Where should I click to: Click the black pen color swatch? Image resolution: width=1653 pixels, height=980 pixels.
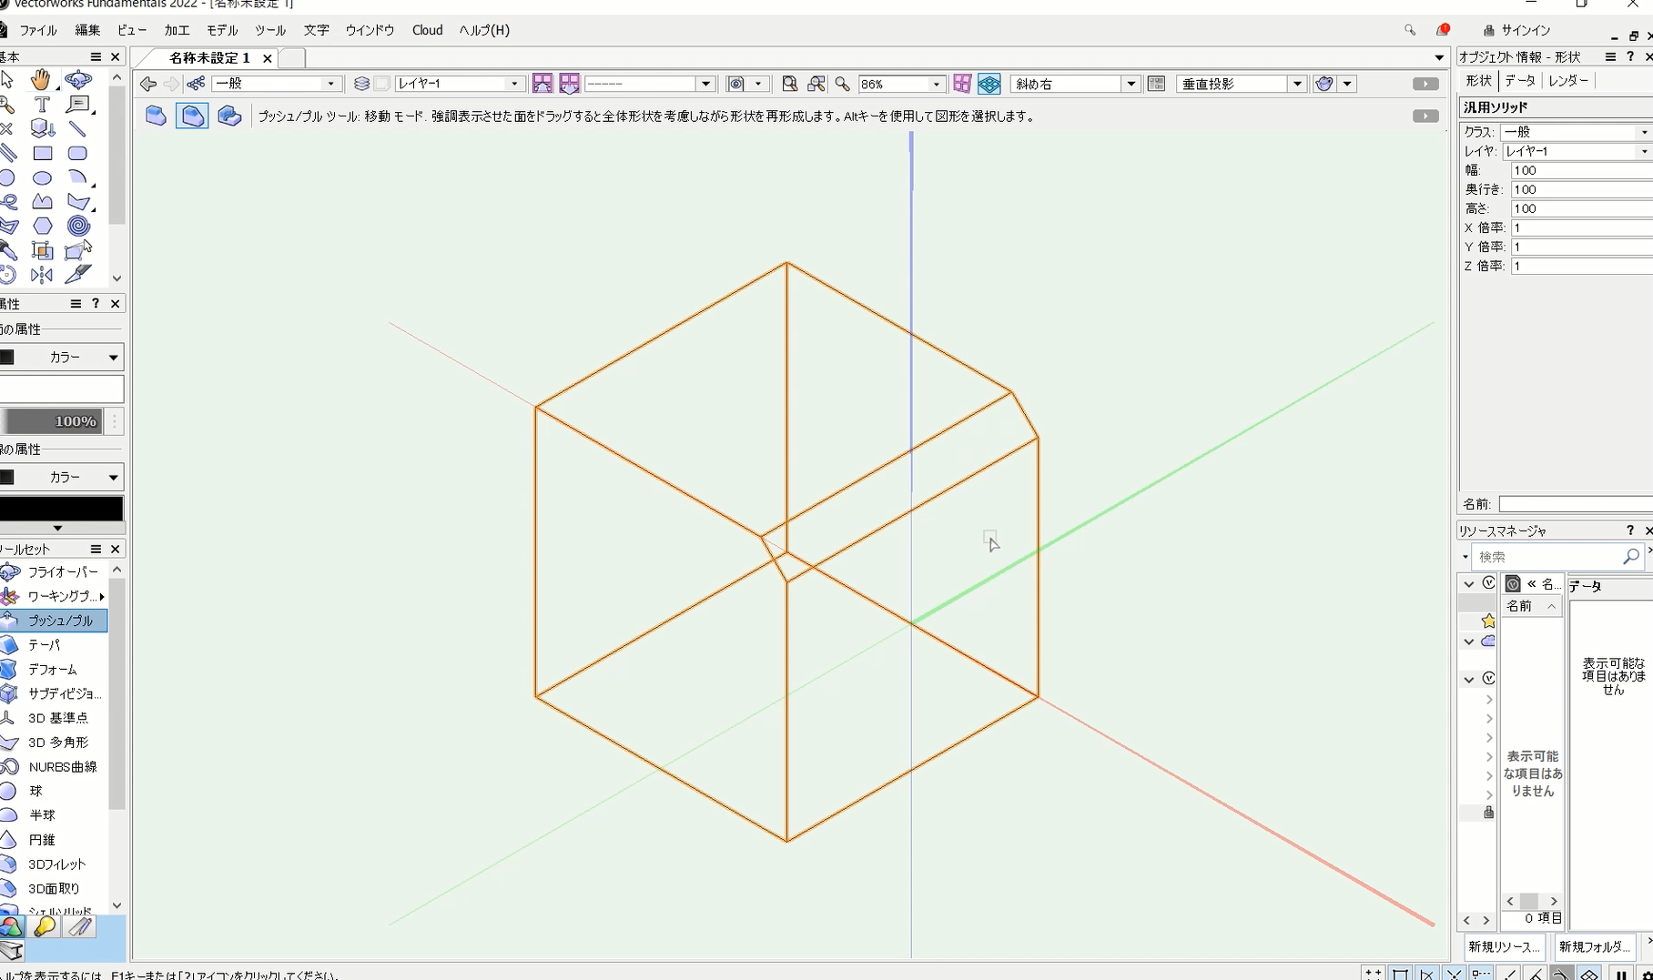coord(61,509)
